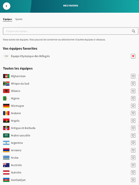Click the alphabet index on the right
This screenshot has width=139, height=185.
coord(138,104)
